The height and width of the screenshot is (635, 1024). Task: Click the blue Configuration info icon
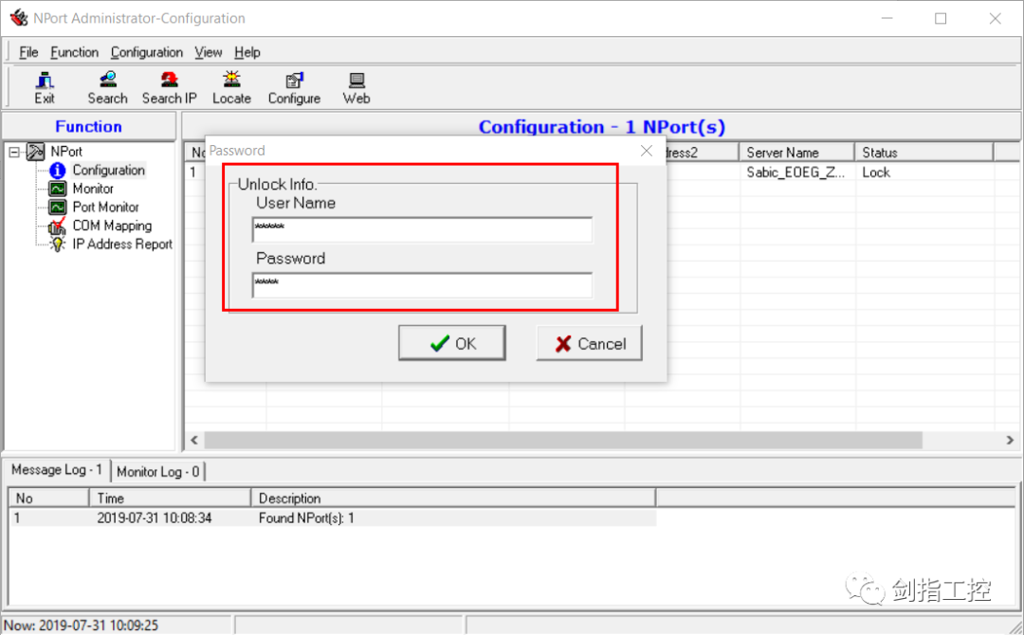coord(58,171)
